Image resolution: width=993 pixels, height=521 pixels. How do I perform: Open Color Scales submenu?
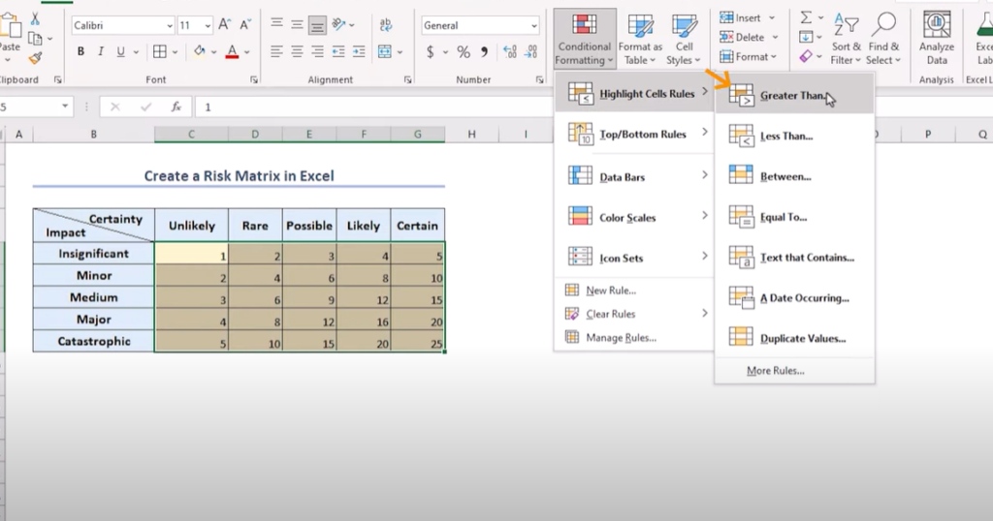click(634, 217)
